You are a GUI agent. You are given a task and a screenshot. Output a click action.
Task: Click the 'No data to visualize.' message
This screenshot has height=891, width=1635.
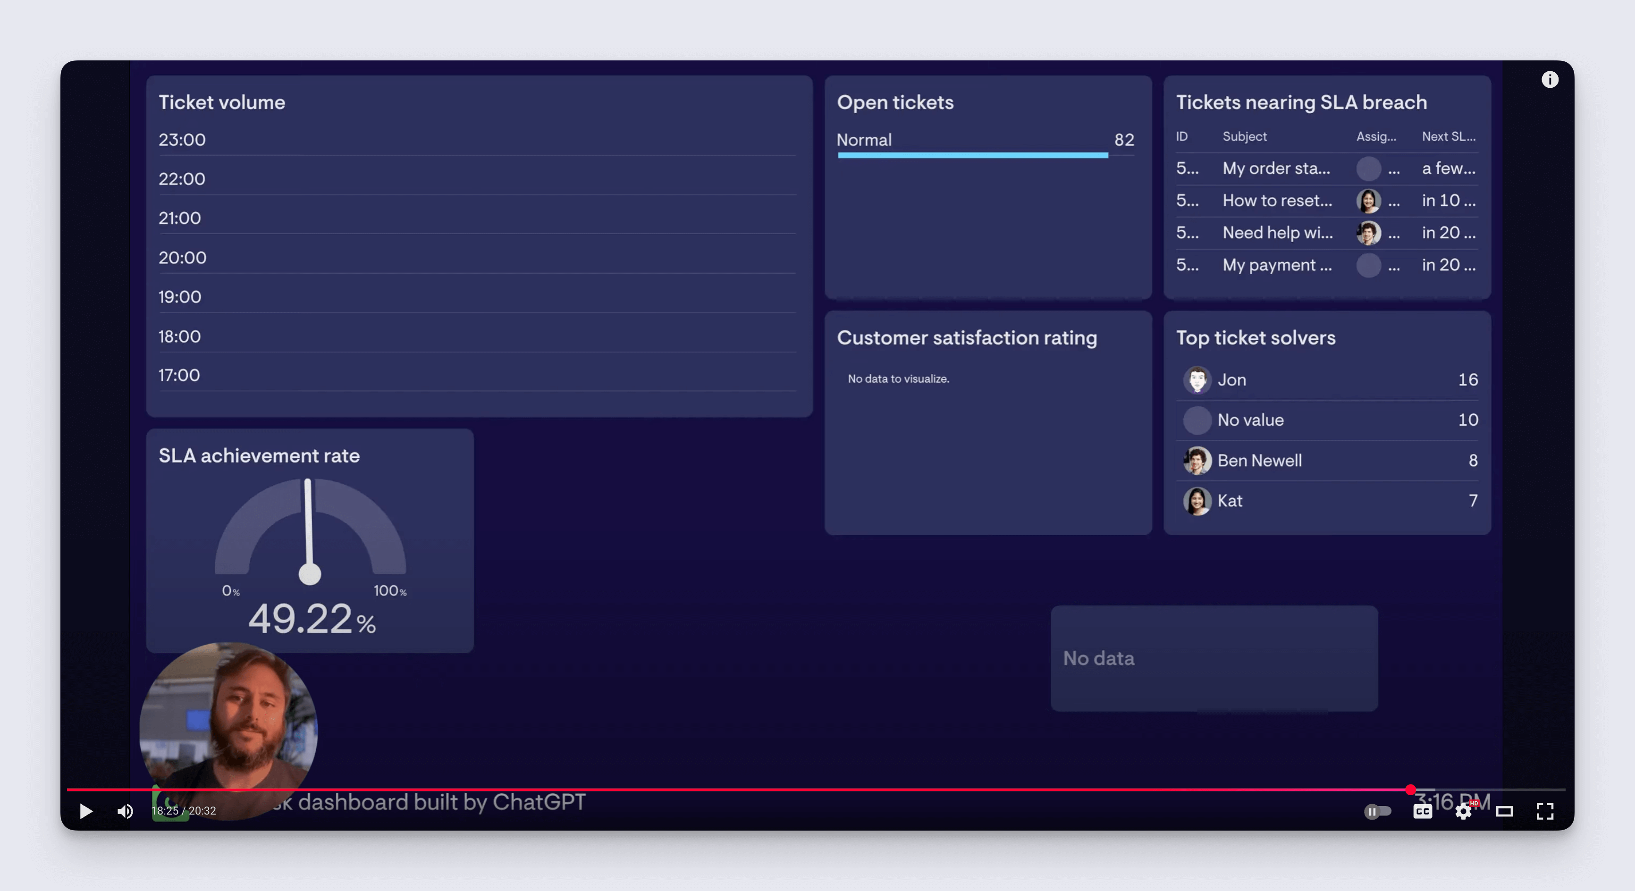click(898, 379)
